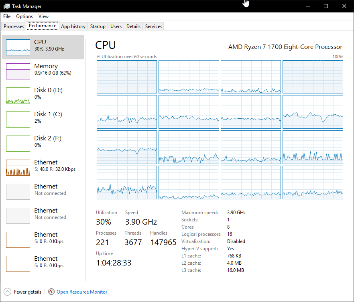Click the L3 cache 16.0 MB value
The height and width of the screenshot is (302, 354).
coord(236,270)
